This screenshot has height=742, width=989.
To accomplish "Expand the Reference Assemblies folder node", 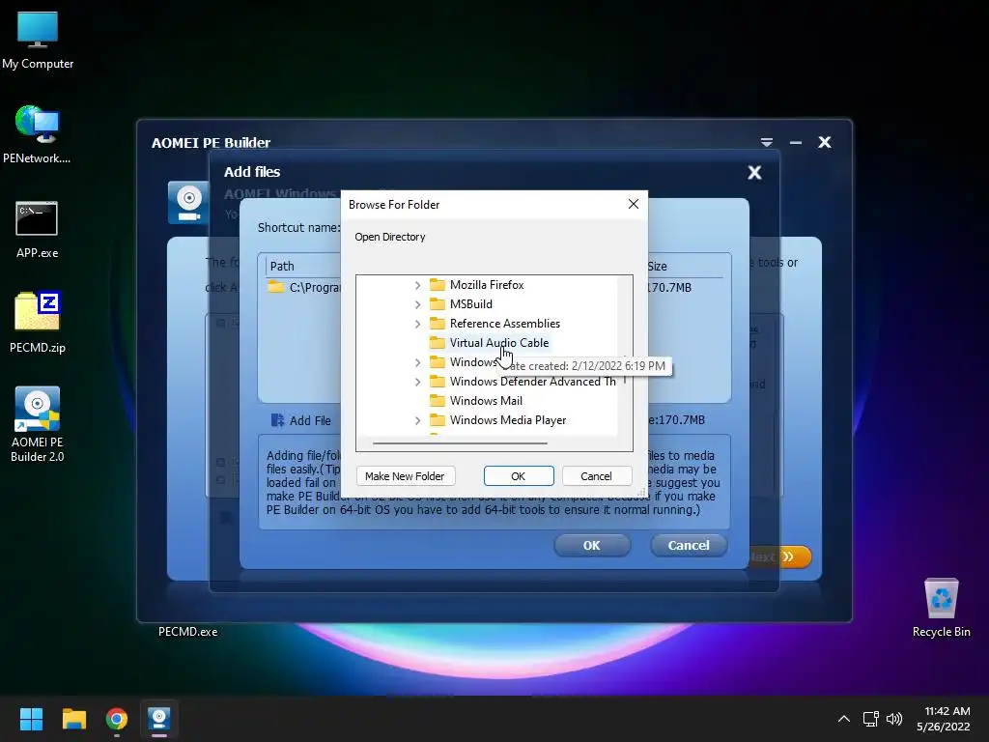I will coord(417,324).
